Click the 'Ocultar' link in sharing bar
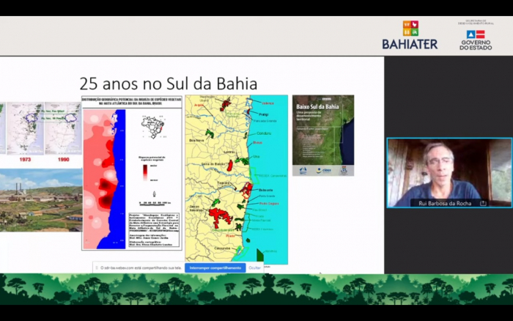The width and height of the screenshot is (513, 321). 254,267
